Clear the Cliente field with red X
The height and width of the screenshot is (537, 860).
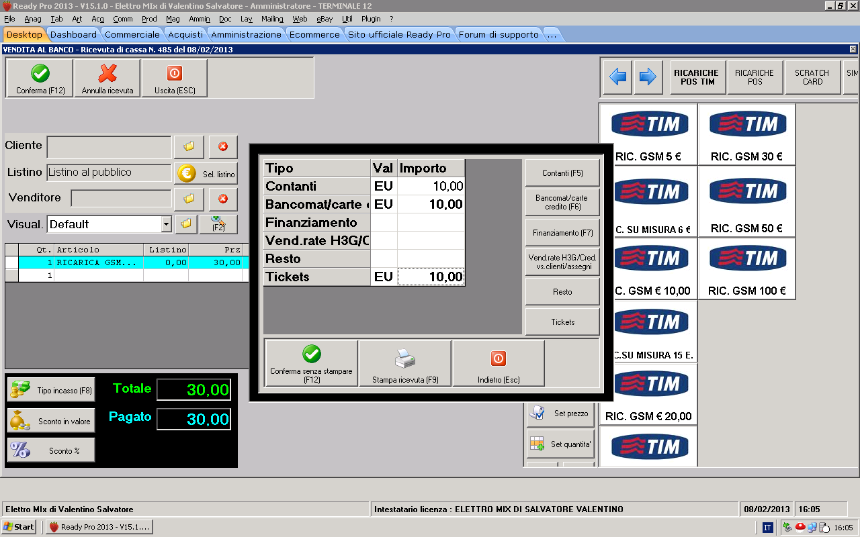(223, 146)
